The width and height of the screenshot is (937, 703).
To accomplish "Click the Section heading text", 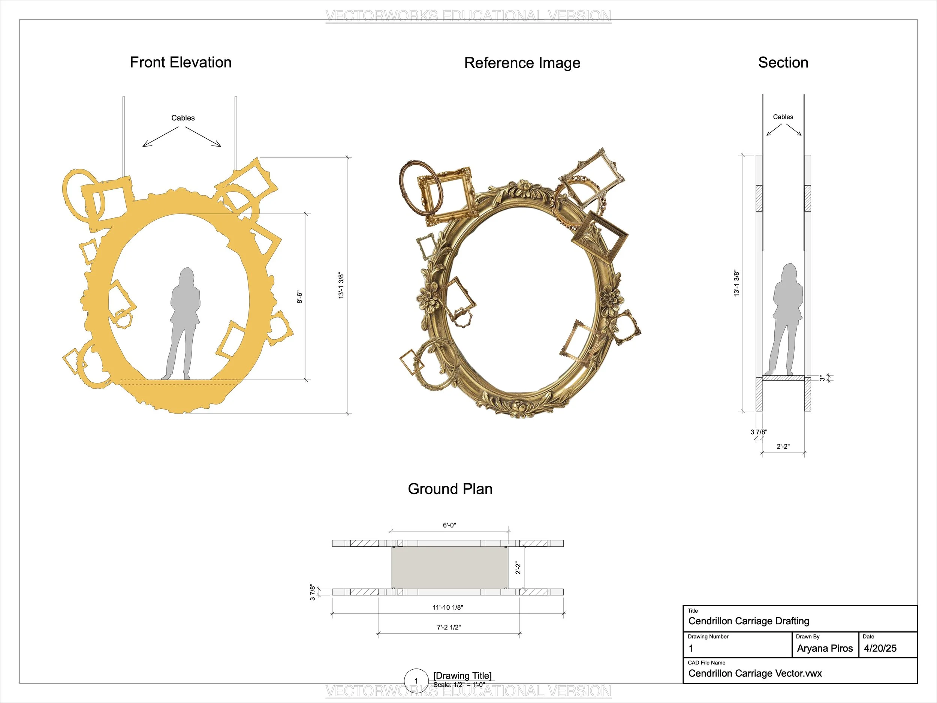I will [x=783, y=63].
